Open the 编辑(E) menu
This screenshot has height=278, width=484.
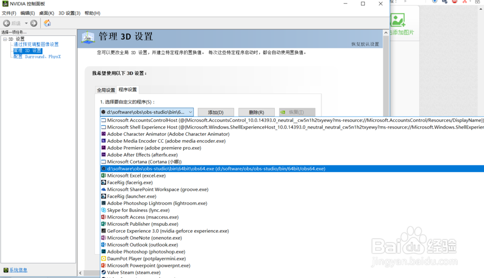pyautogui.click(x=28, y=13)
